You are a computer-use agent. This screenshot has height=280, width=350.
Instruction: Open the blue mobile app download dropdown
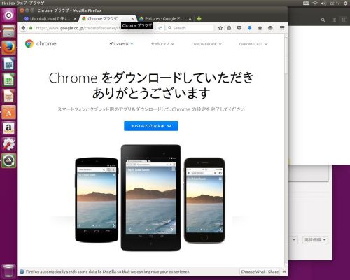tap(151, 126)
